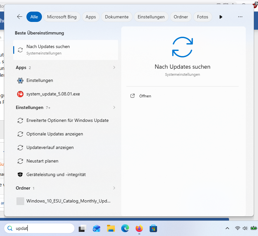Select the Alle filter tab

[x=34, y=17]
